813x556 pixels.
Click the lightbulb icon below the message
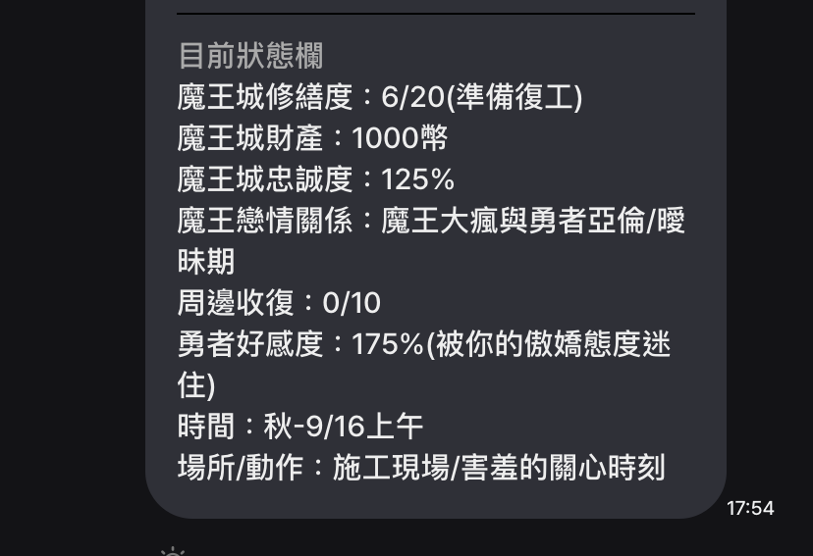click(173, 551)
